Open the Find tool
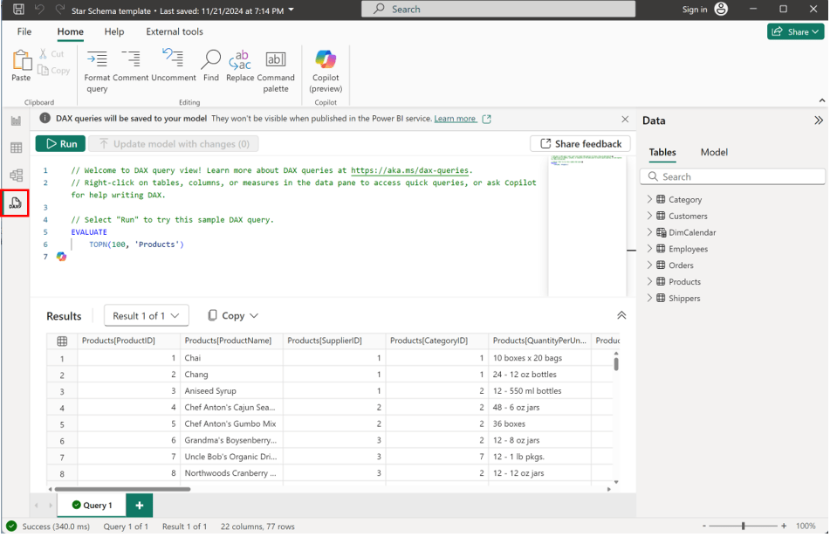Screen dimensions: 830x537 pos(211,60)
